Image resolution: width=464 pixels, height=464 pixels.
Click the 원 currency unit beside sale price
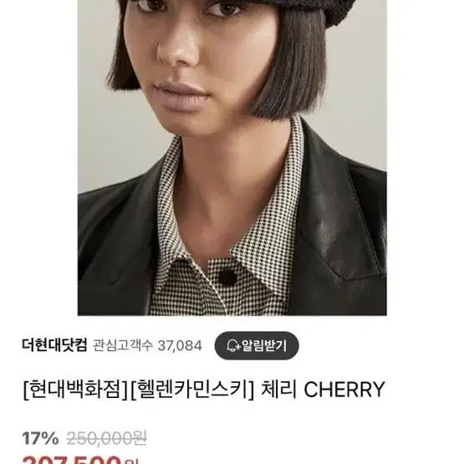pos(131,461)
